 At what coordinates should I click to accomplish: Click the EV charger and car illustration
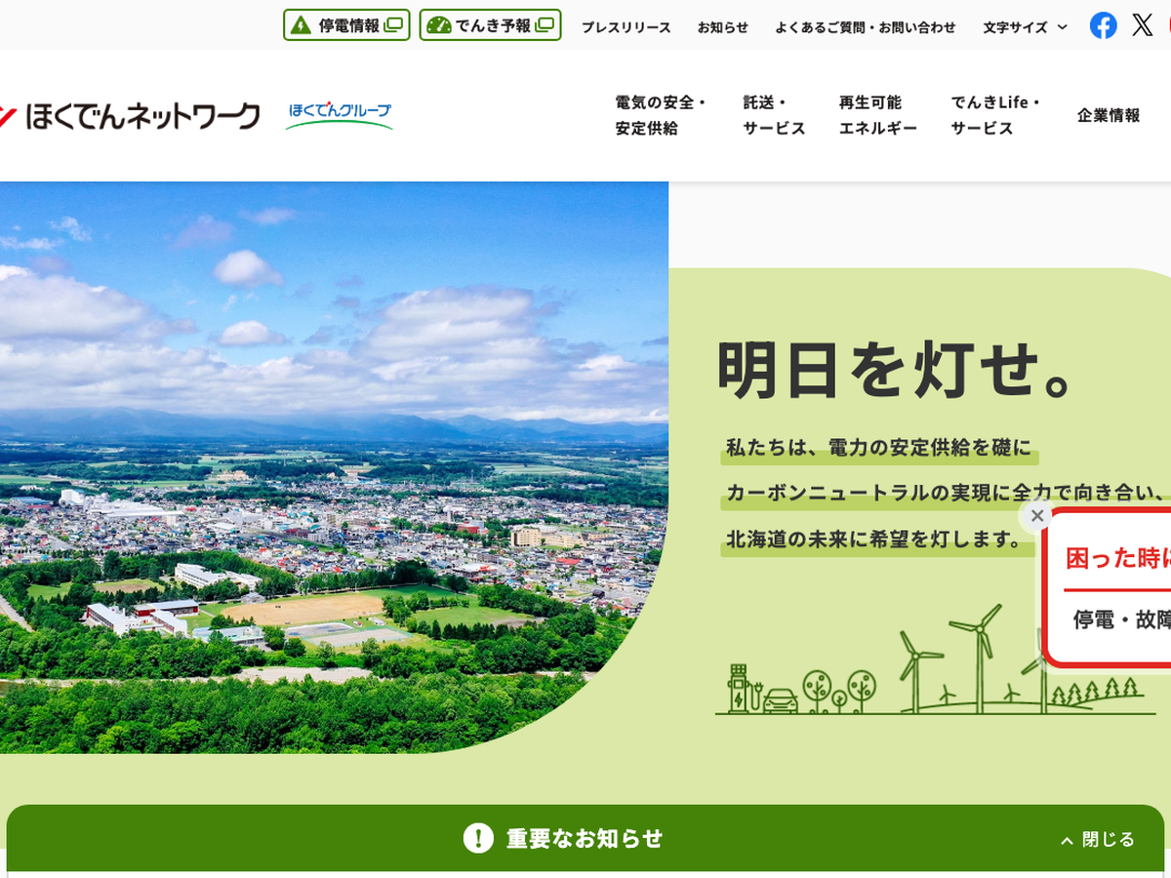[x=762, y=689]
